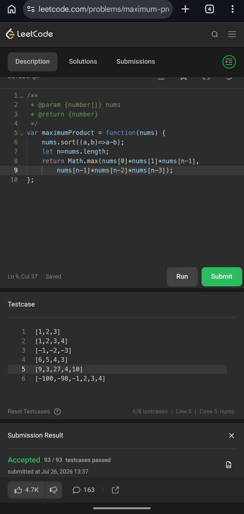Close the Submission Result panel

coord(232,436)
